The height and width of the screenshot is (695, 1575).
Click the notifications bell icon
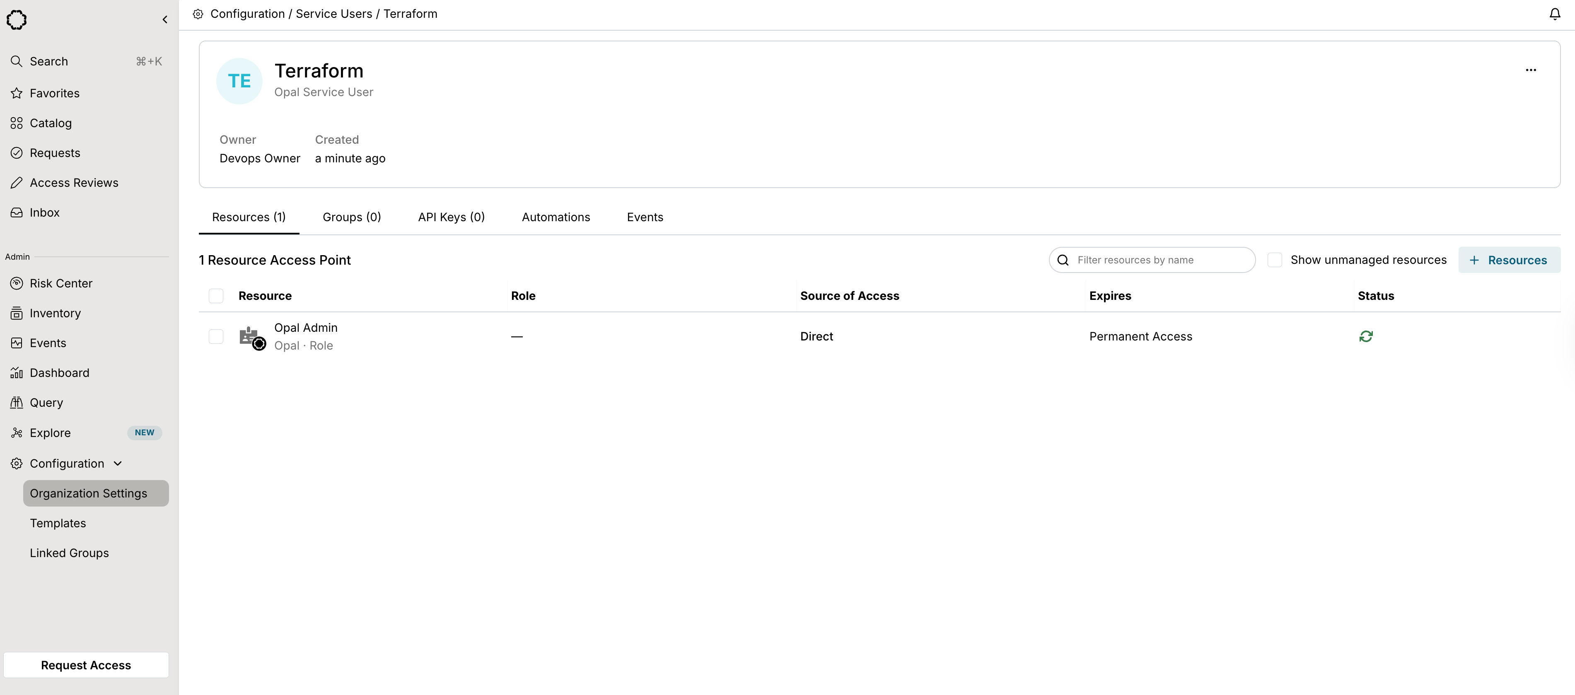pyautogui.click(x=1554, y=14)
